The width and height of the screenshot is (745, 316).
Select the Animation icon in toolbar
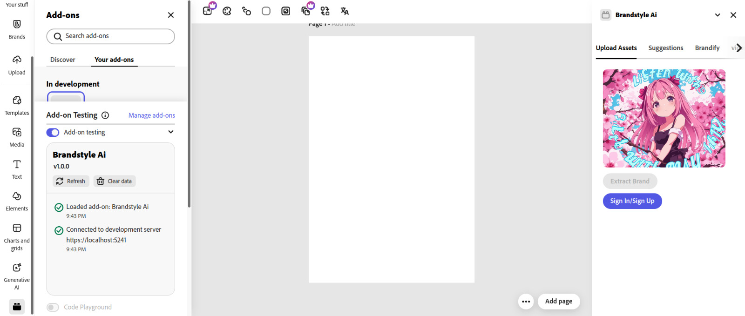click(247, 11)
